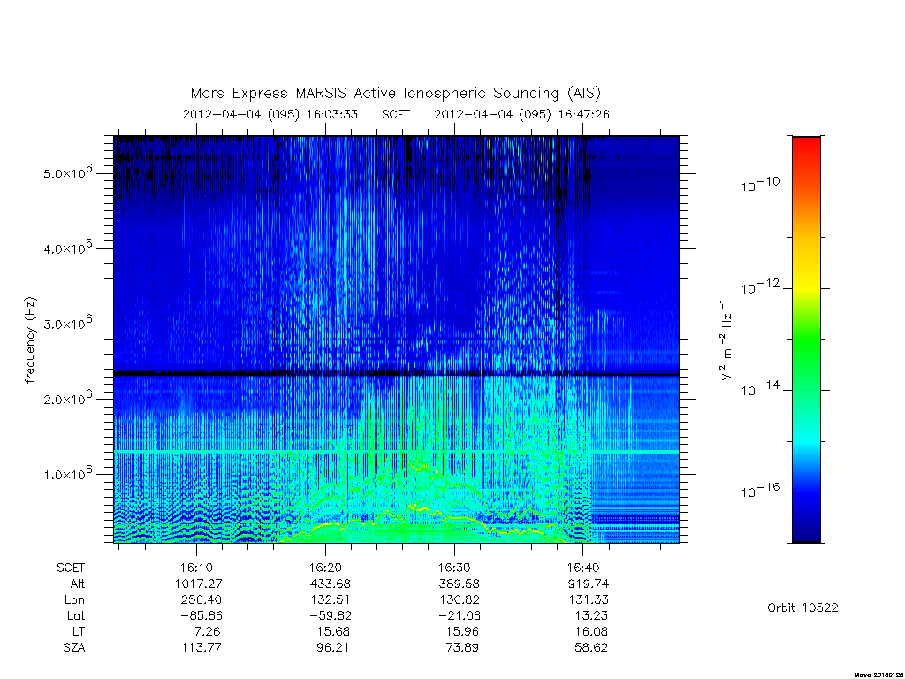The height and width of the screenshot is (679, 905).
Task: Click the 'Lat' row label
Action: [x=76, y=616]
